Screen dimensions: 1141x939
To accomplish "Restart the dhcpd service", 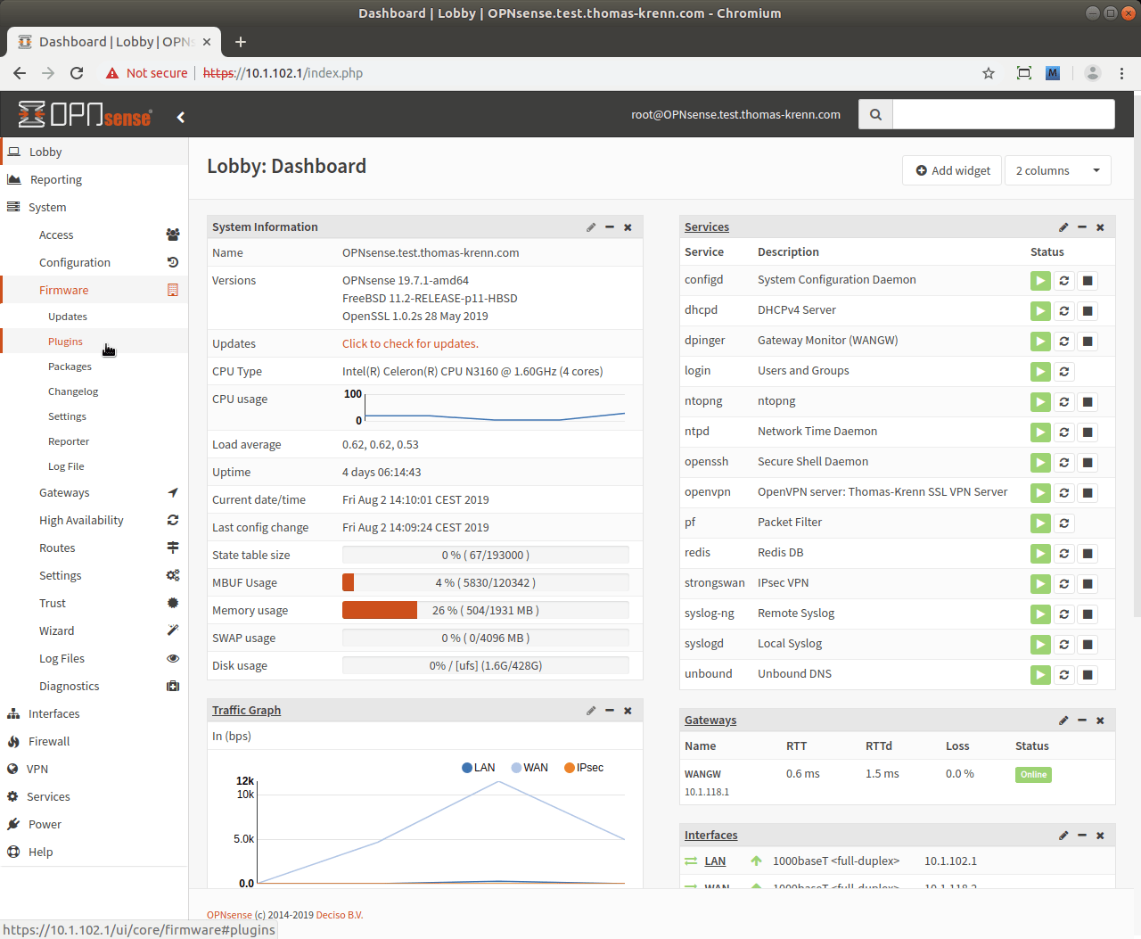I will click(x=1063, y=311).
